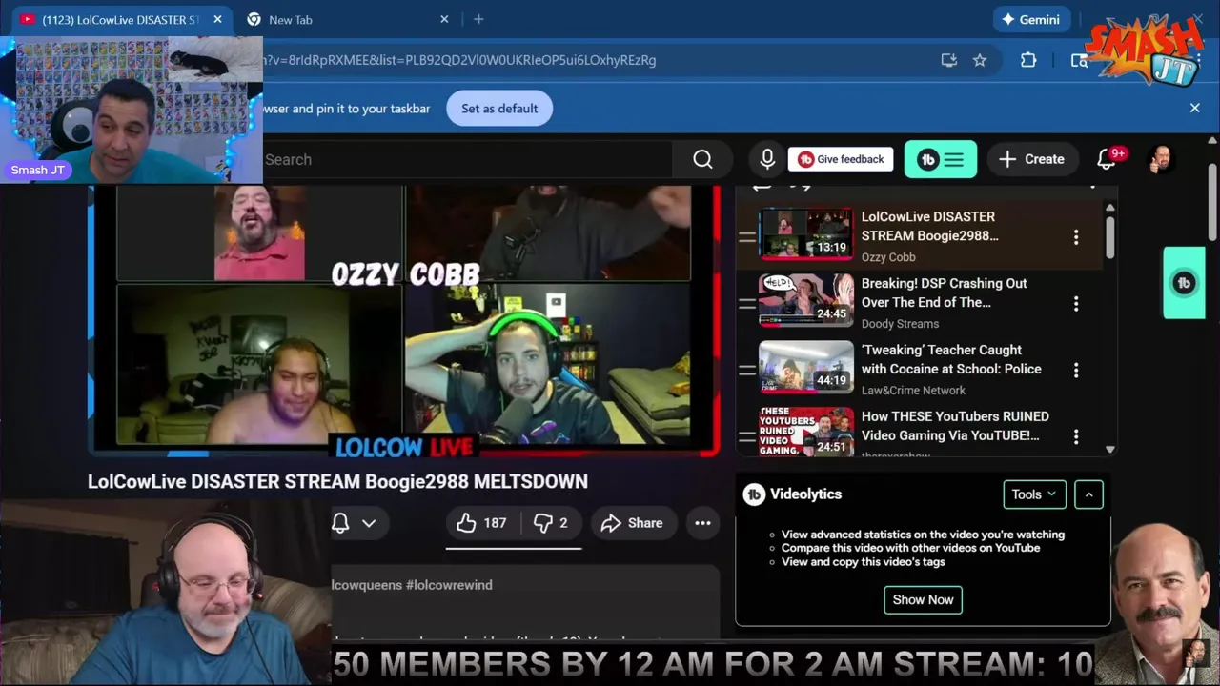
Task: Click drag handle of How THESE YouTubers item
Action: tap(747, 436)
